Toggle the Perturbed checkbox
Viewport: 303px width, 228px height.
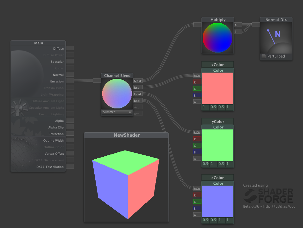point(264,57)
